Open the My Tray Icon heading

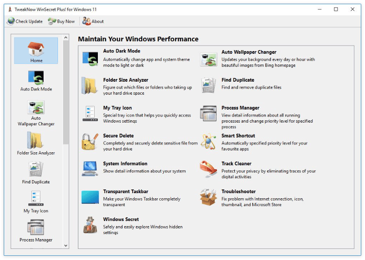117,108
